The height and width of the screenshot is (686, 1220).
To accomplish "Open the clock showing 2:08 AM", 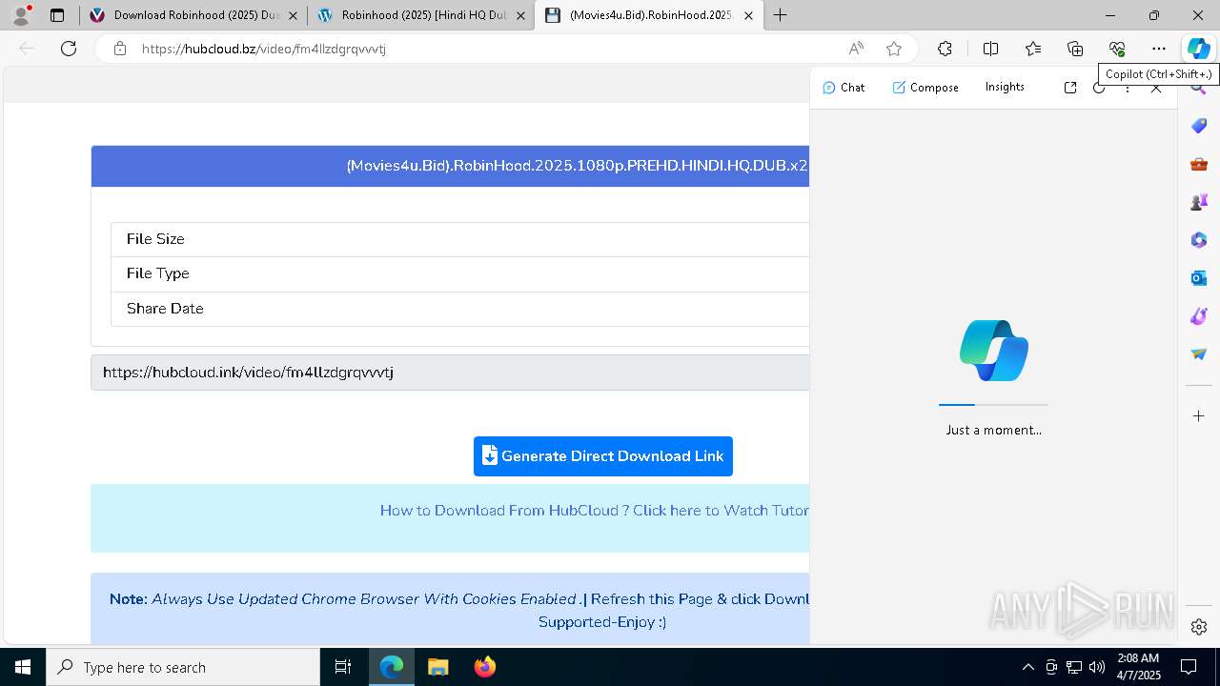I will point(1138,667).
